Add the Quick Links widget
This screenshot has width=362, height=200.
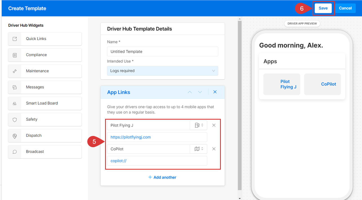45,39
